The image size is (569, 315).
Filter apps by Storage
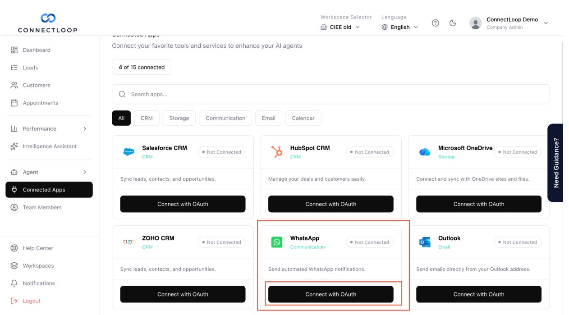[179, 118]
